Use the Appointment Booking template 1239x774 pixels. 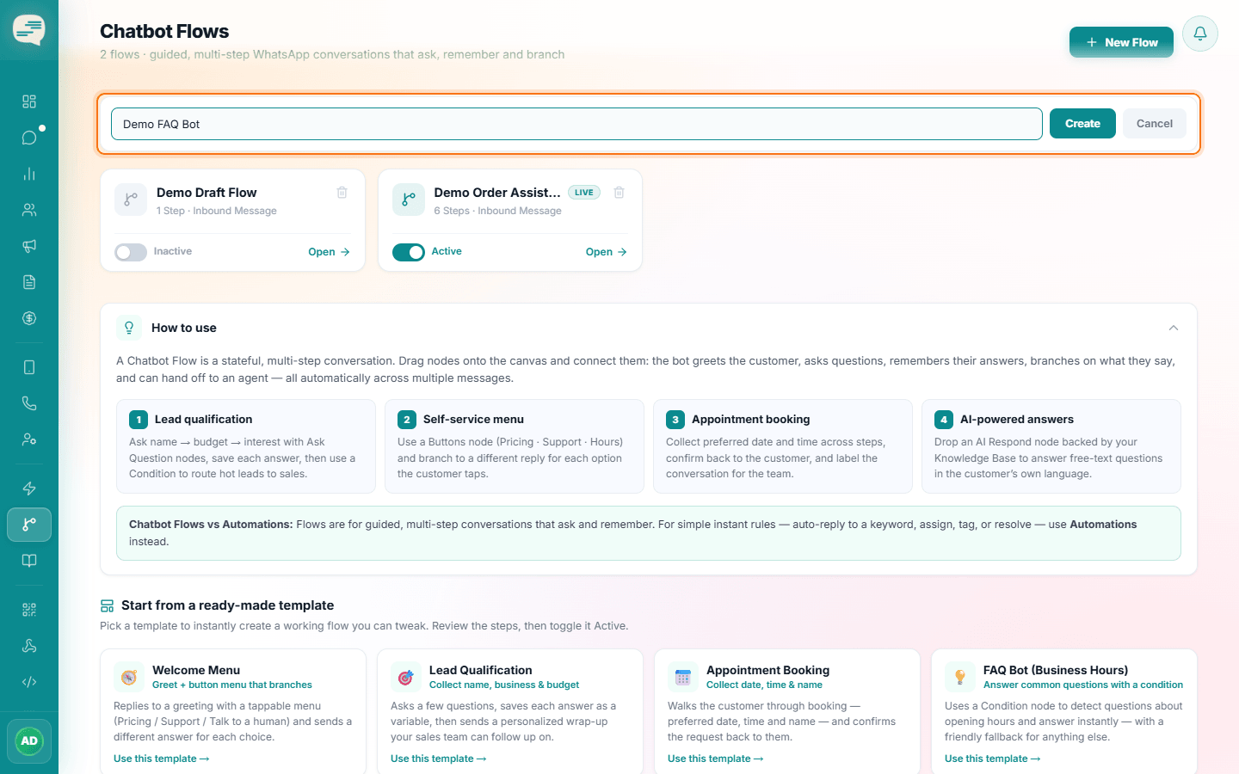click(x=715, y=759)
